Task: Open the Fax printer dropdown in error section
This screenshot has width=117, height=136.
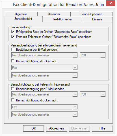Action: point(44,107)
